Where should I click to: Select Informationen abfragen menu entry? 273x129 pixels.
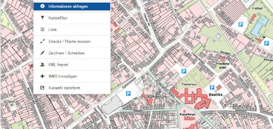pos(72,6)
